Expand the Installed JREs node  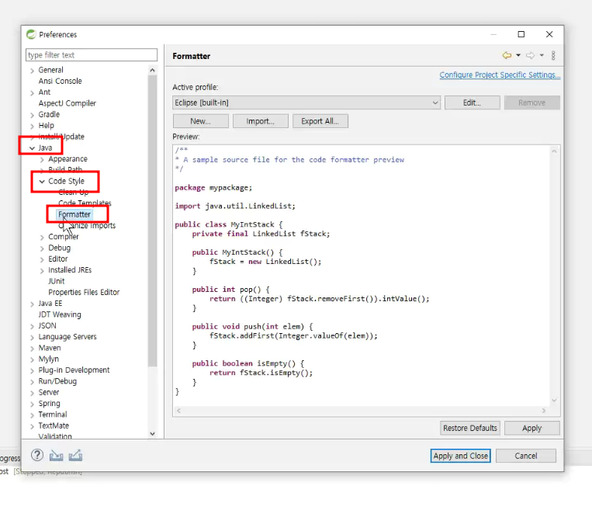coord(42,271)
